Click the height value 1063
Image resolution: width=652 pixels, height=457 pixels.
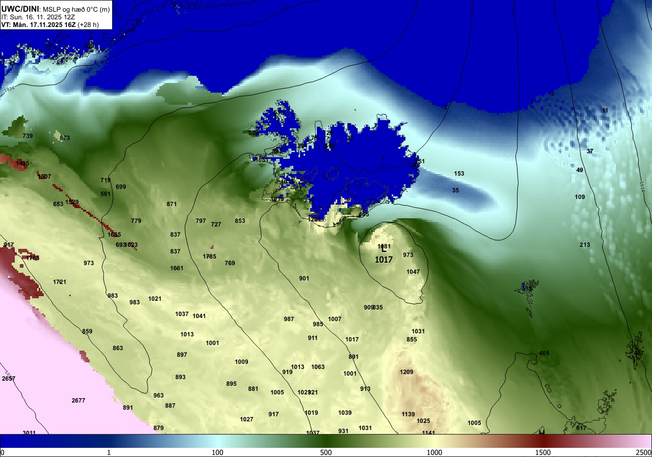(318, 367)
